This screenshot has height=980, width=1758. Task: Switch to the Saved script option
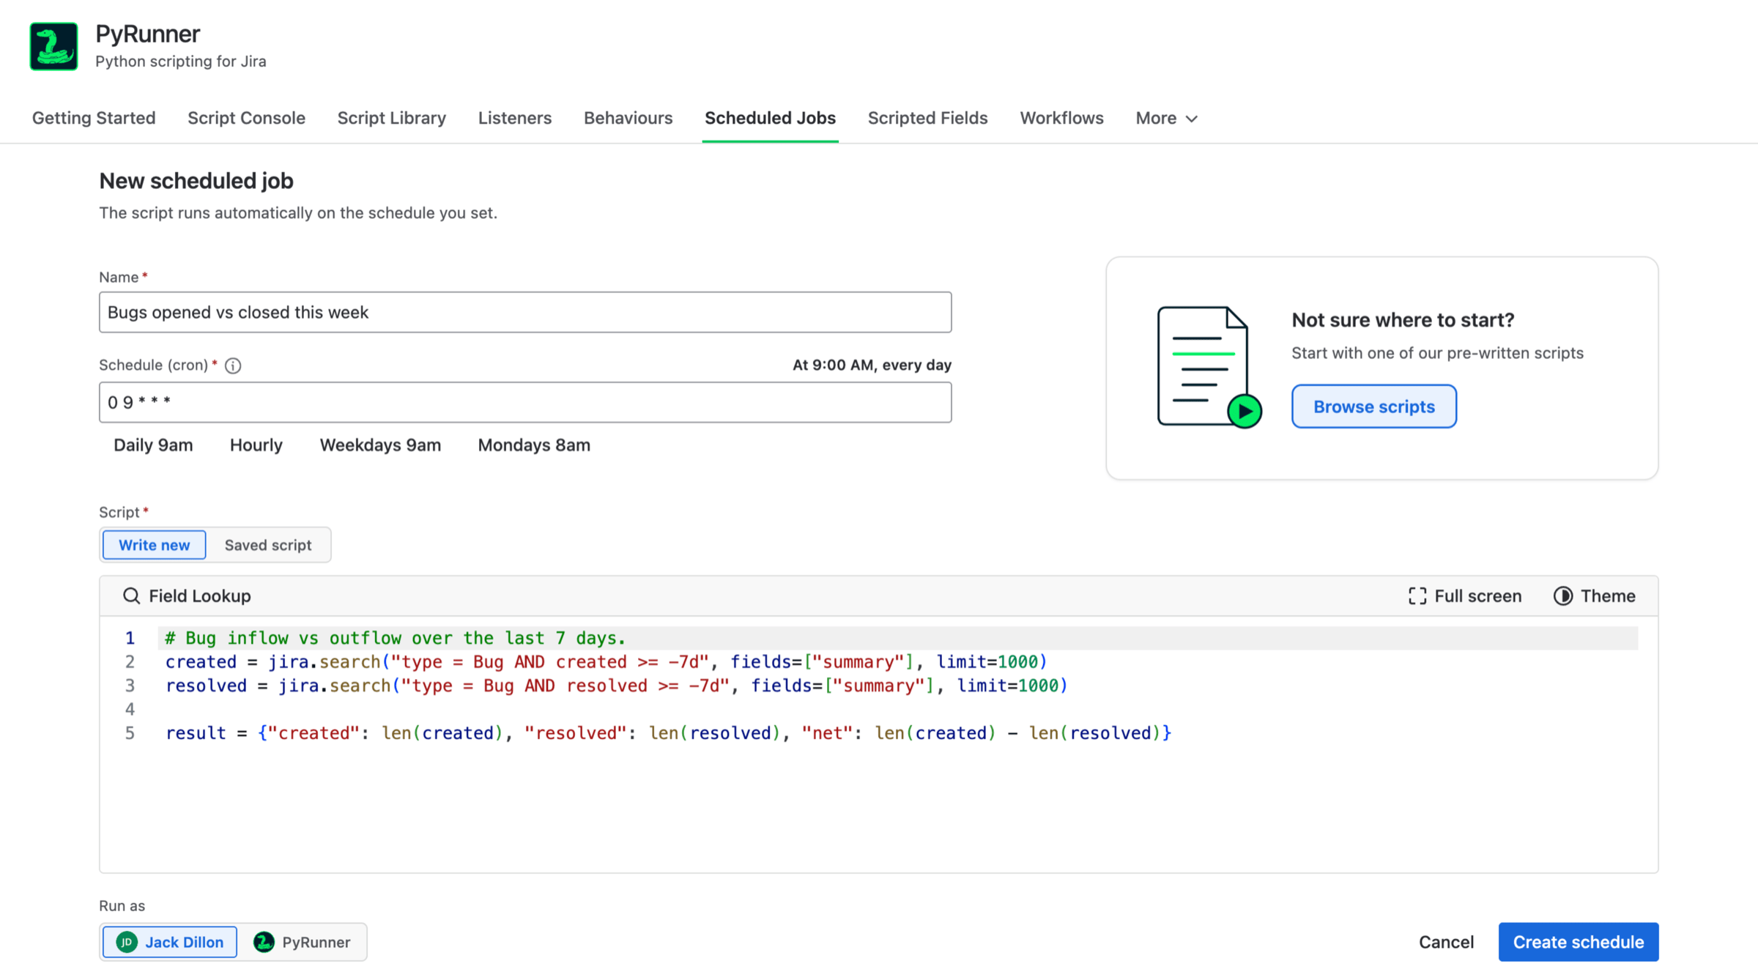[268, 545]
